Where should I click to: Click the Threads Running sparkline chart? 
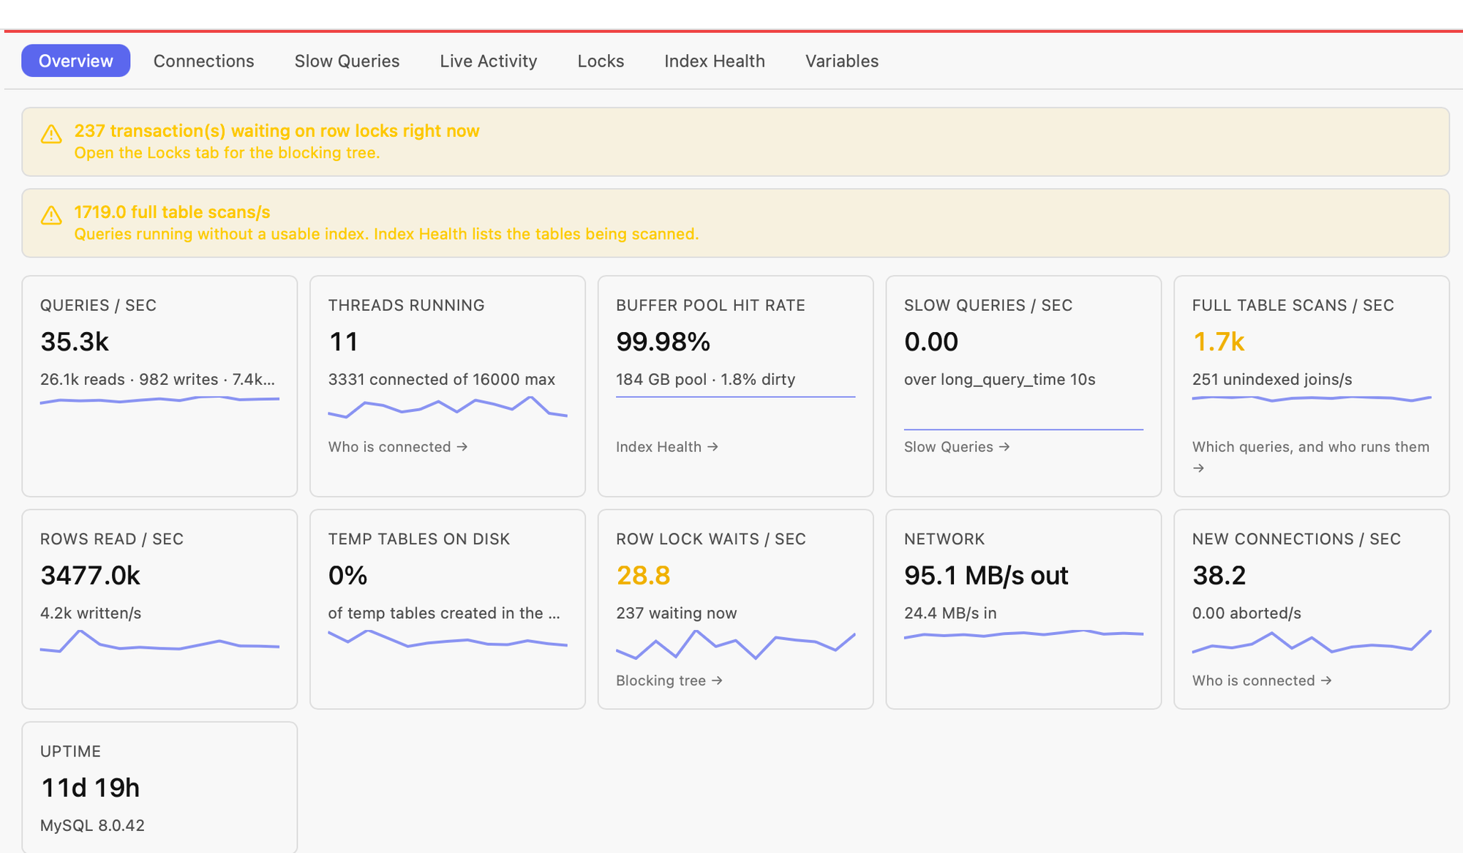click(448, 407)
